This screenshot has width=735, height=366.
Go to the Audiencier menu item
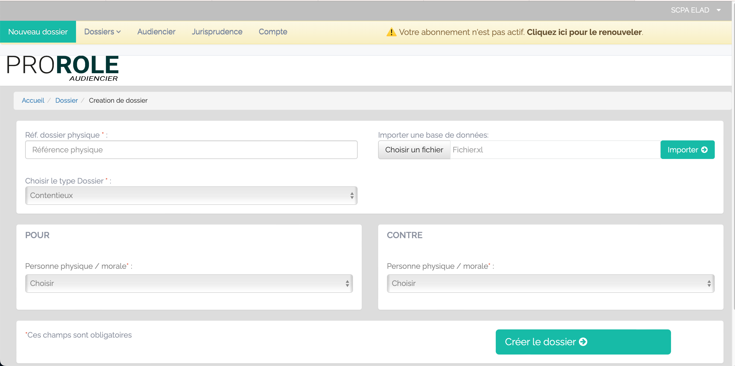156,32
